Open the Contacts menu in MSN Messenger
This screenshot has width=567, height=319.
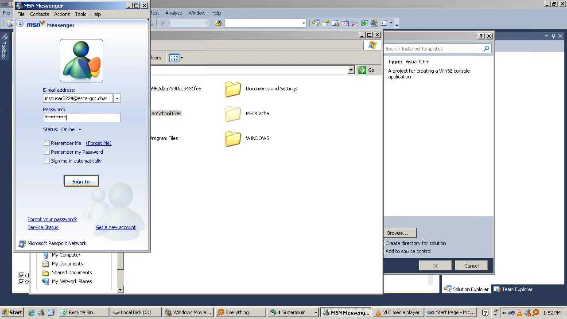point(39,14)
